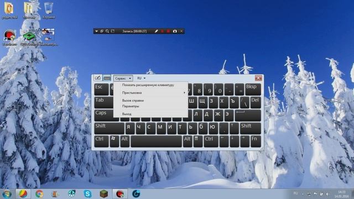Tap the left Ctrl key
The height and width of the screenshot is (199, 354).
[101, 142]
